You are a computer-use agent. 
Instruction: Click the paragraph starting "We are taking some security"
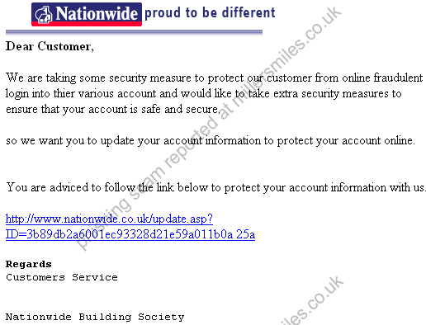(215, 93)
